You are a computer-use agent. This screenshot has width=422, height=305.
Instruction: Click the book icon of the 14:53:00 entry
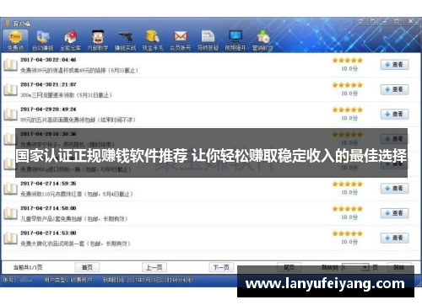[x=11, y=238]
